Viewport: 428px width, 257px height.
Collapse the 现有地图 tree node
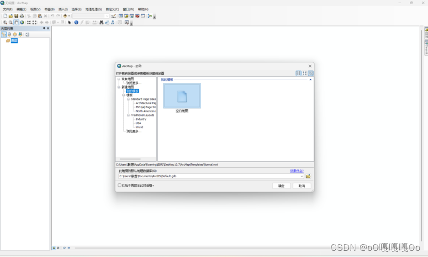tap(119, 79)
